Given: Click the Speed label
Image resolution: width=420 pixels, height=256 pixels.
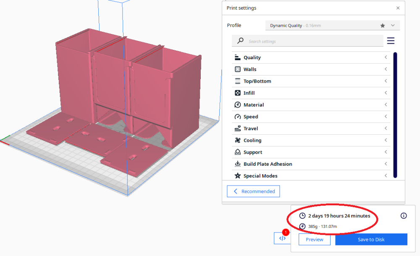Looking at the screenshot, I should coord(251,117).
